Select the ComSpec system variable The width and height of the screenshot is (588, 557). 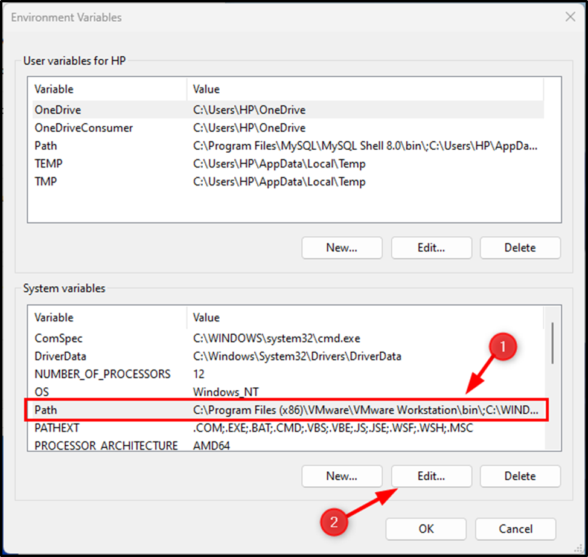pos(288,338)
